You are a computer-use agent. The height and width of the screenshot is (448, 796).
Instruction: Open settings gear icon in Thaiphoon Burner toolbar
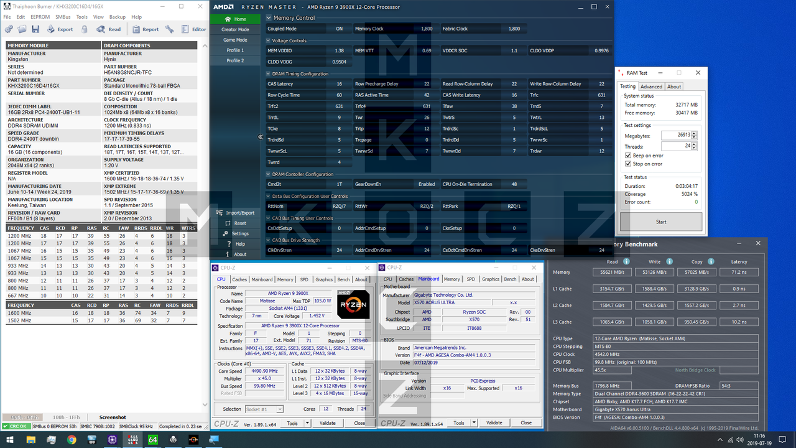(9, 29)
